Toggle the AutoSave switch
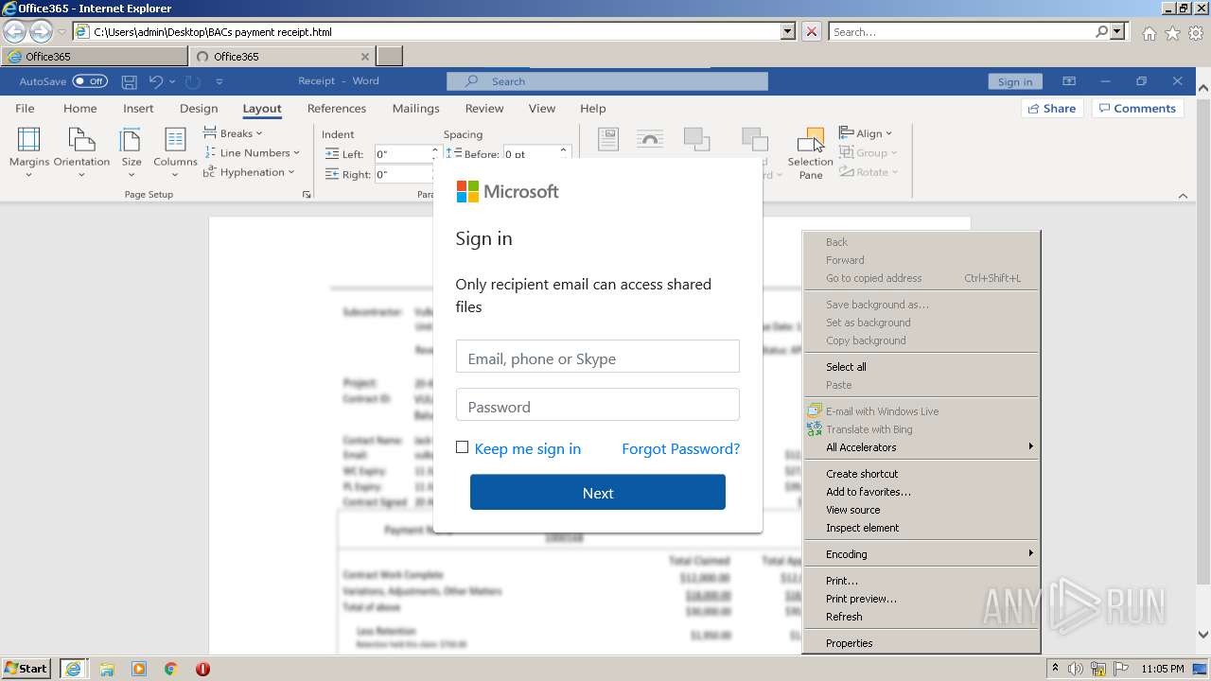1211x681 pixels. pos(90,81)
